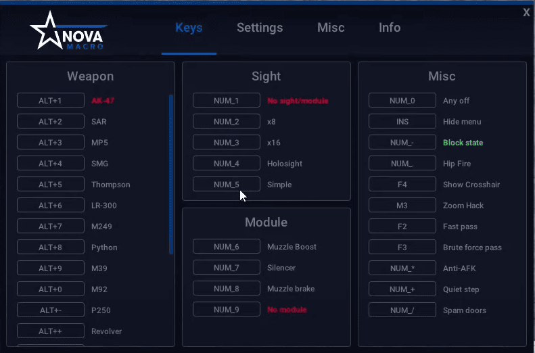Click the NUM_2 keybind for x8 sight

(227, 122)
